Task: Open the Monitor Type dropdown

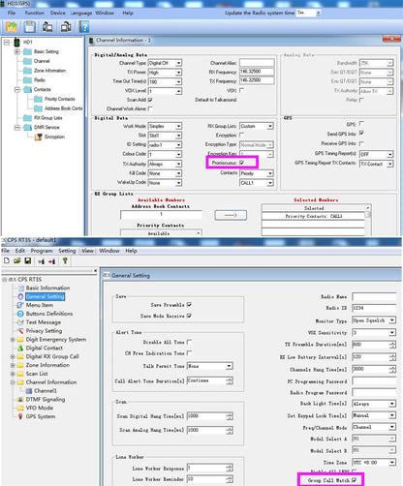Action: tap(392, 320)
